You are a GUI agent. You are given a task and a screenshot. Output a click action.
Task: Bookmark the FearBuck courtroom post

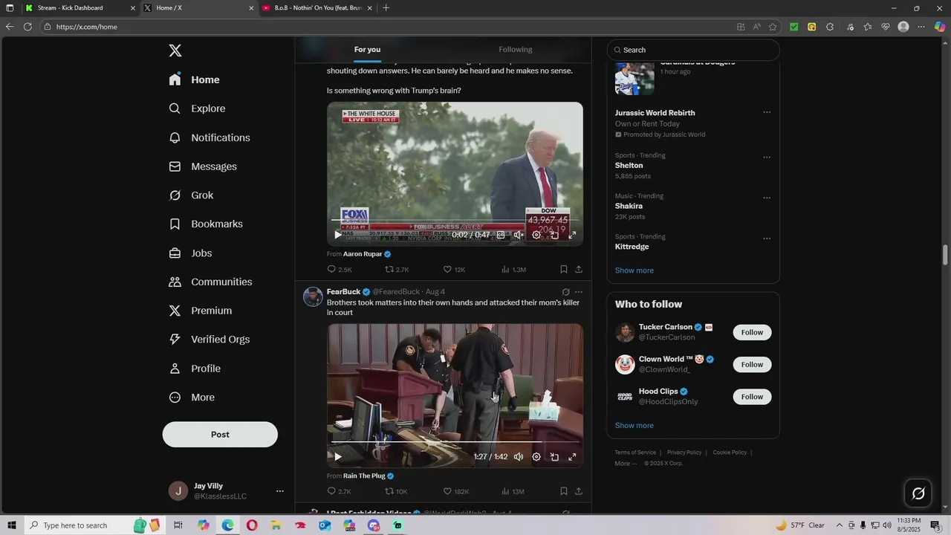[x=563, y=492]
